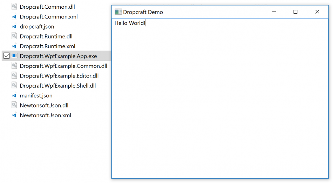This screenshot has width=333, height=183.
Task: Click the Dropcraft.Common.xml file icon
Action: [14, 16]
